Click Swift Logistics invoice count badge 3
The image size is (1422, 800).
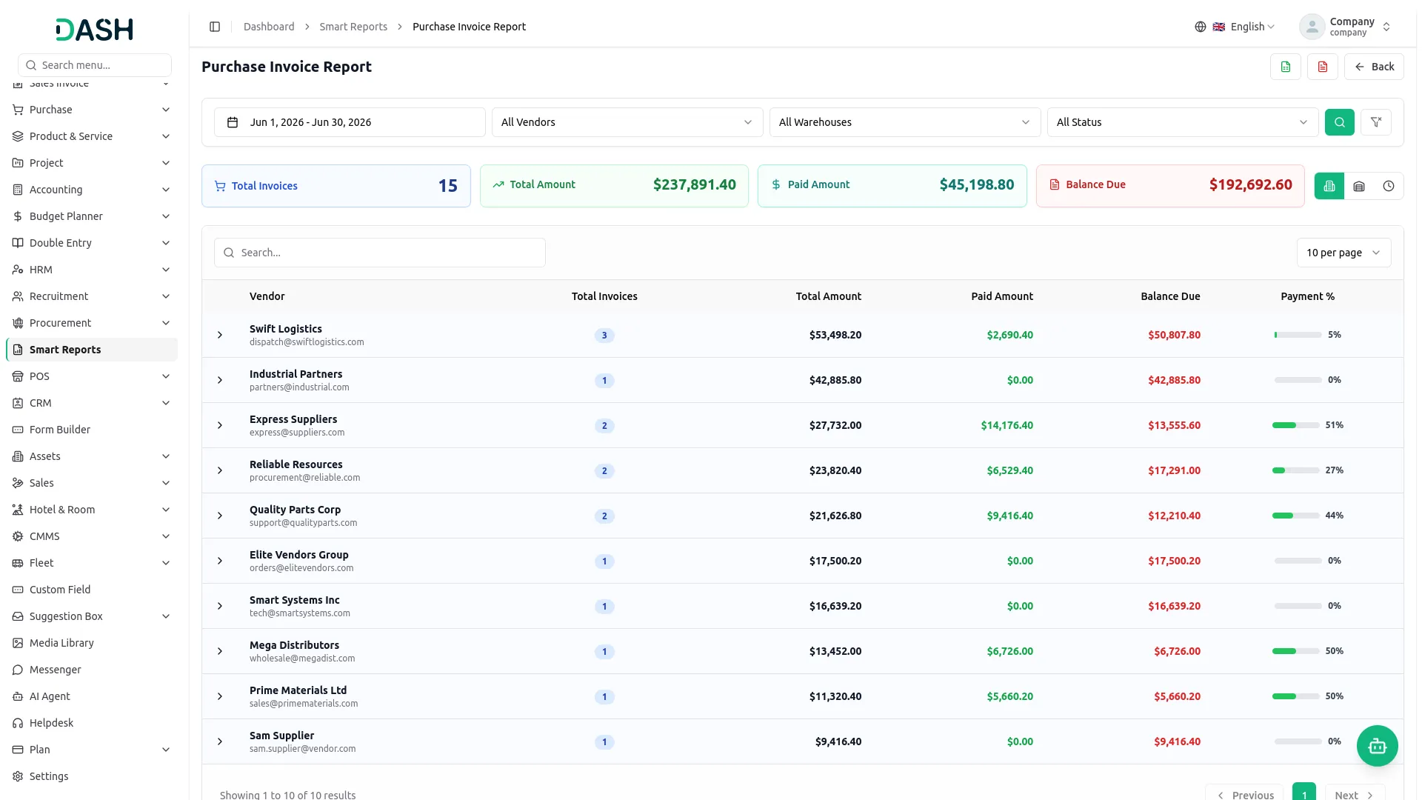(x=604, y=336)
